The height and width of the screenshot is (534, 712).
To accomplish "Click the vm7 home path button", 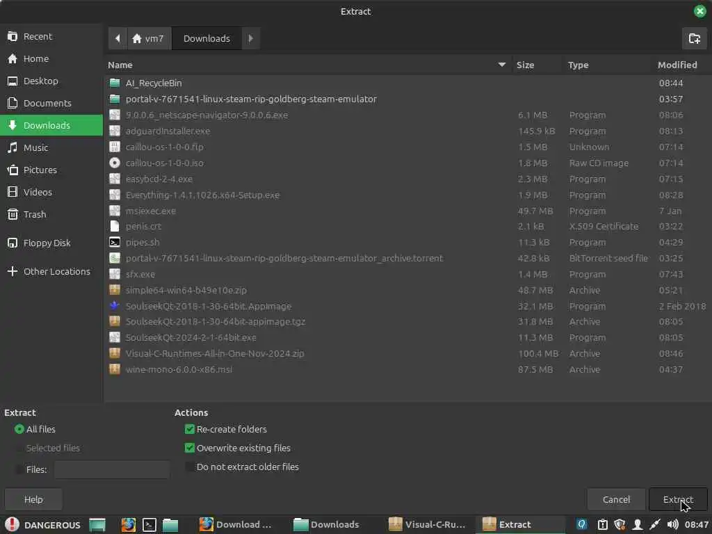I will tap(149, 39).
